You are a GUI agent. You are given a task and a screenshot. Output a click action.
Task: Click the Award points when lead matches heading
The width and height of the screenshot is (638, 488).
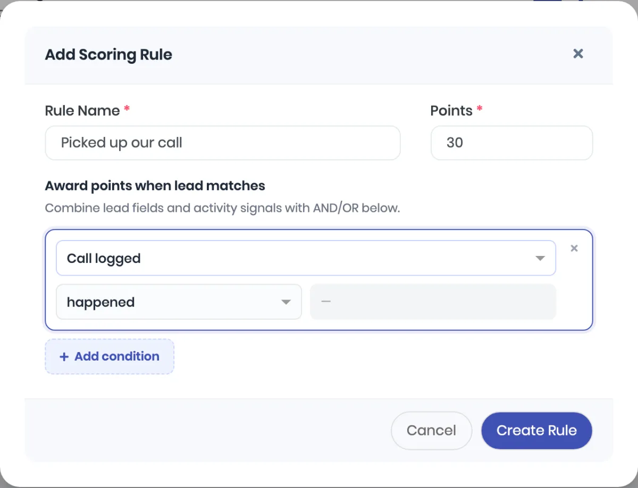pyautogui.click(x=155, y=186)
